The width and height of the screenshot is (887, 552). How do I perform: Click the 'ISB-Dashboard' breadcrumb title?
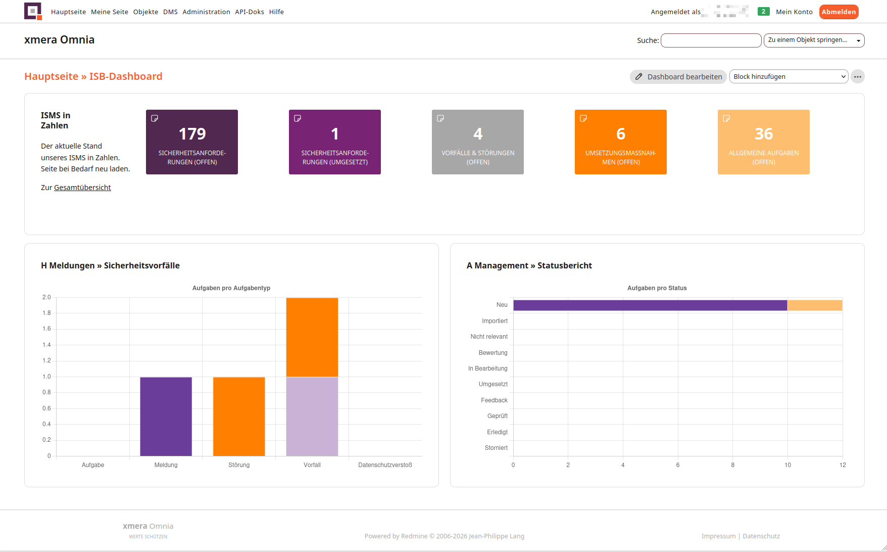[126, 76]
